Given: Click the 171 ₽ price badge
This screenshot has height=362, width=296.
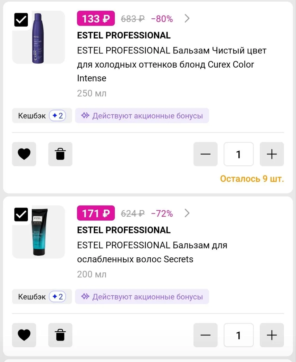Looking at the screenshot, I should coord(96,213).
